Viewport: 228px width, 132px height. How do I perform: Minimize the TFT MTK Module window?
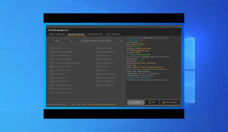click(176, 27)
